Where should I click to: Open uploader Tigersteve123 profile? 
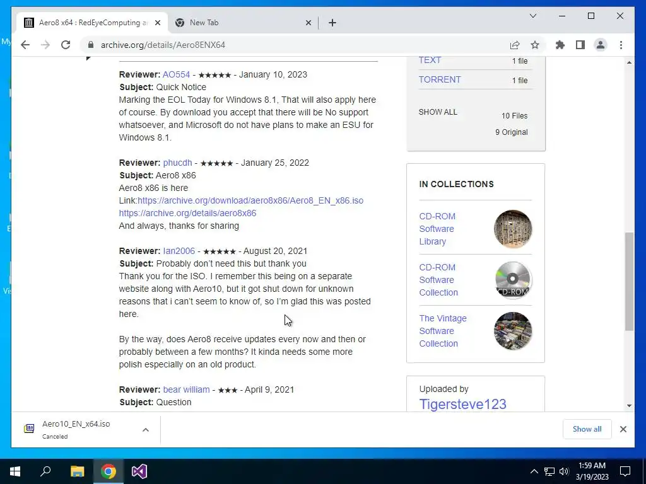coord(462,404)
